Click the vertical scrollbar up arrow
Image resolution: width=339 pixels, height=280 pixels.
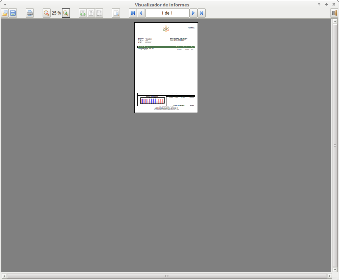(x=335, y=21)
